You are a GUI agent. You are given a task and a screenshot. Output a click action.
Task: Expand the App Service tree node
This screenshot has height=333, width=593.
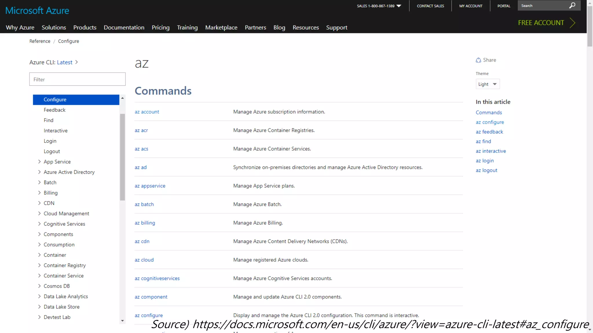39,162
